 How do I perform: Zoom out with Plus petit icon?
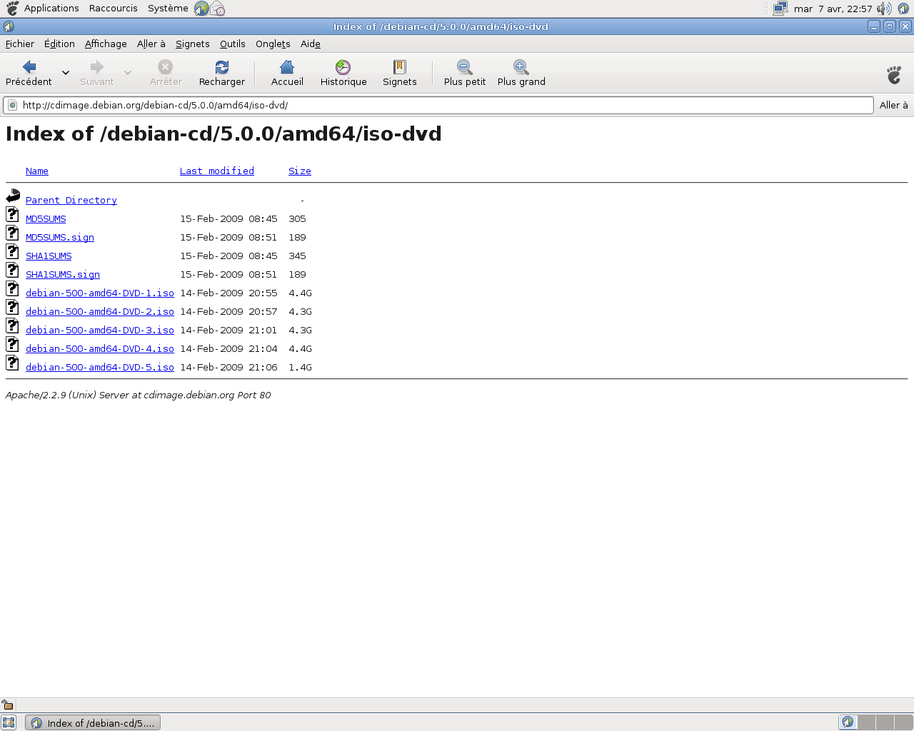click(465, 67)
